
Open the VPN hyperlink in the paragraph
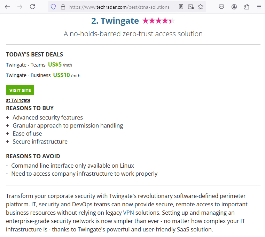click(127, 212)
